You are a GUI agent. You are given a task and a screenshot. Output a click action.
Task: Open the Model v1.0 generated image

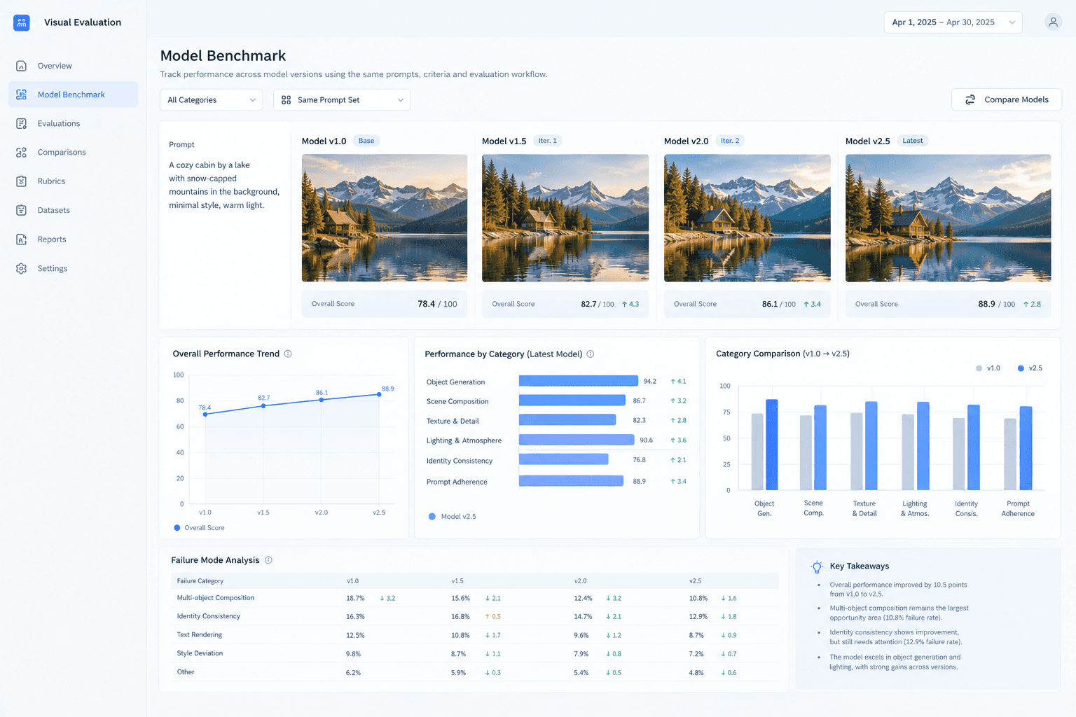[x=385, y=218]
